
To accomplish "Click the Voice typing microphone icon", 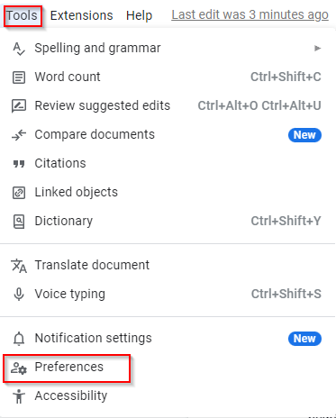I will pos(19,295).
